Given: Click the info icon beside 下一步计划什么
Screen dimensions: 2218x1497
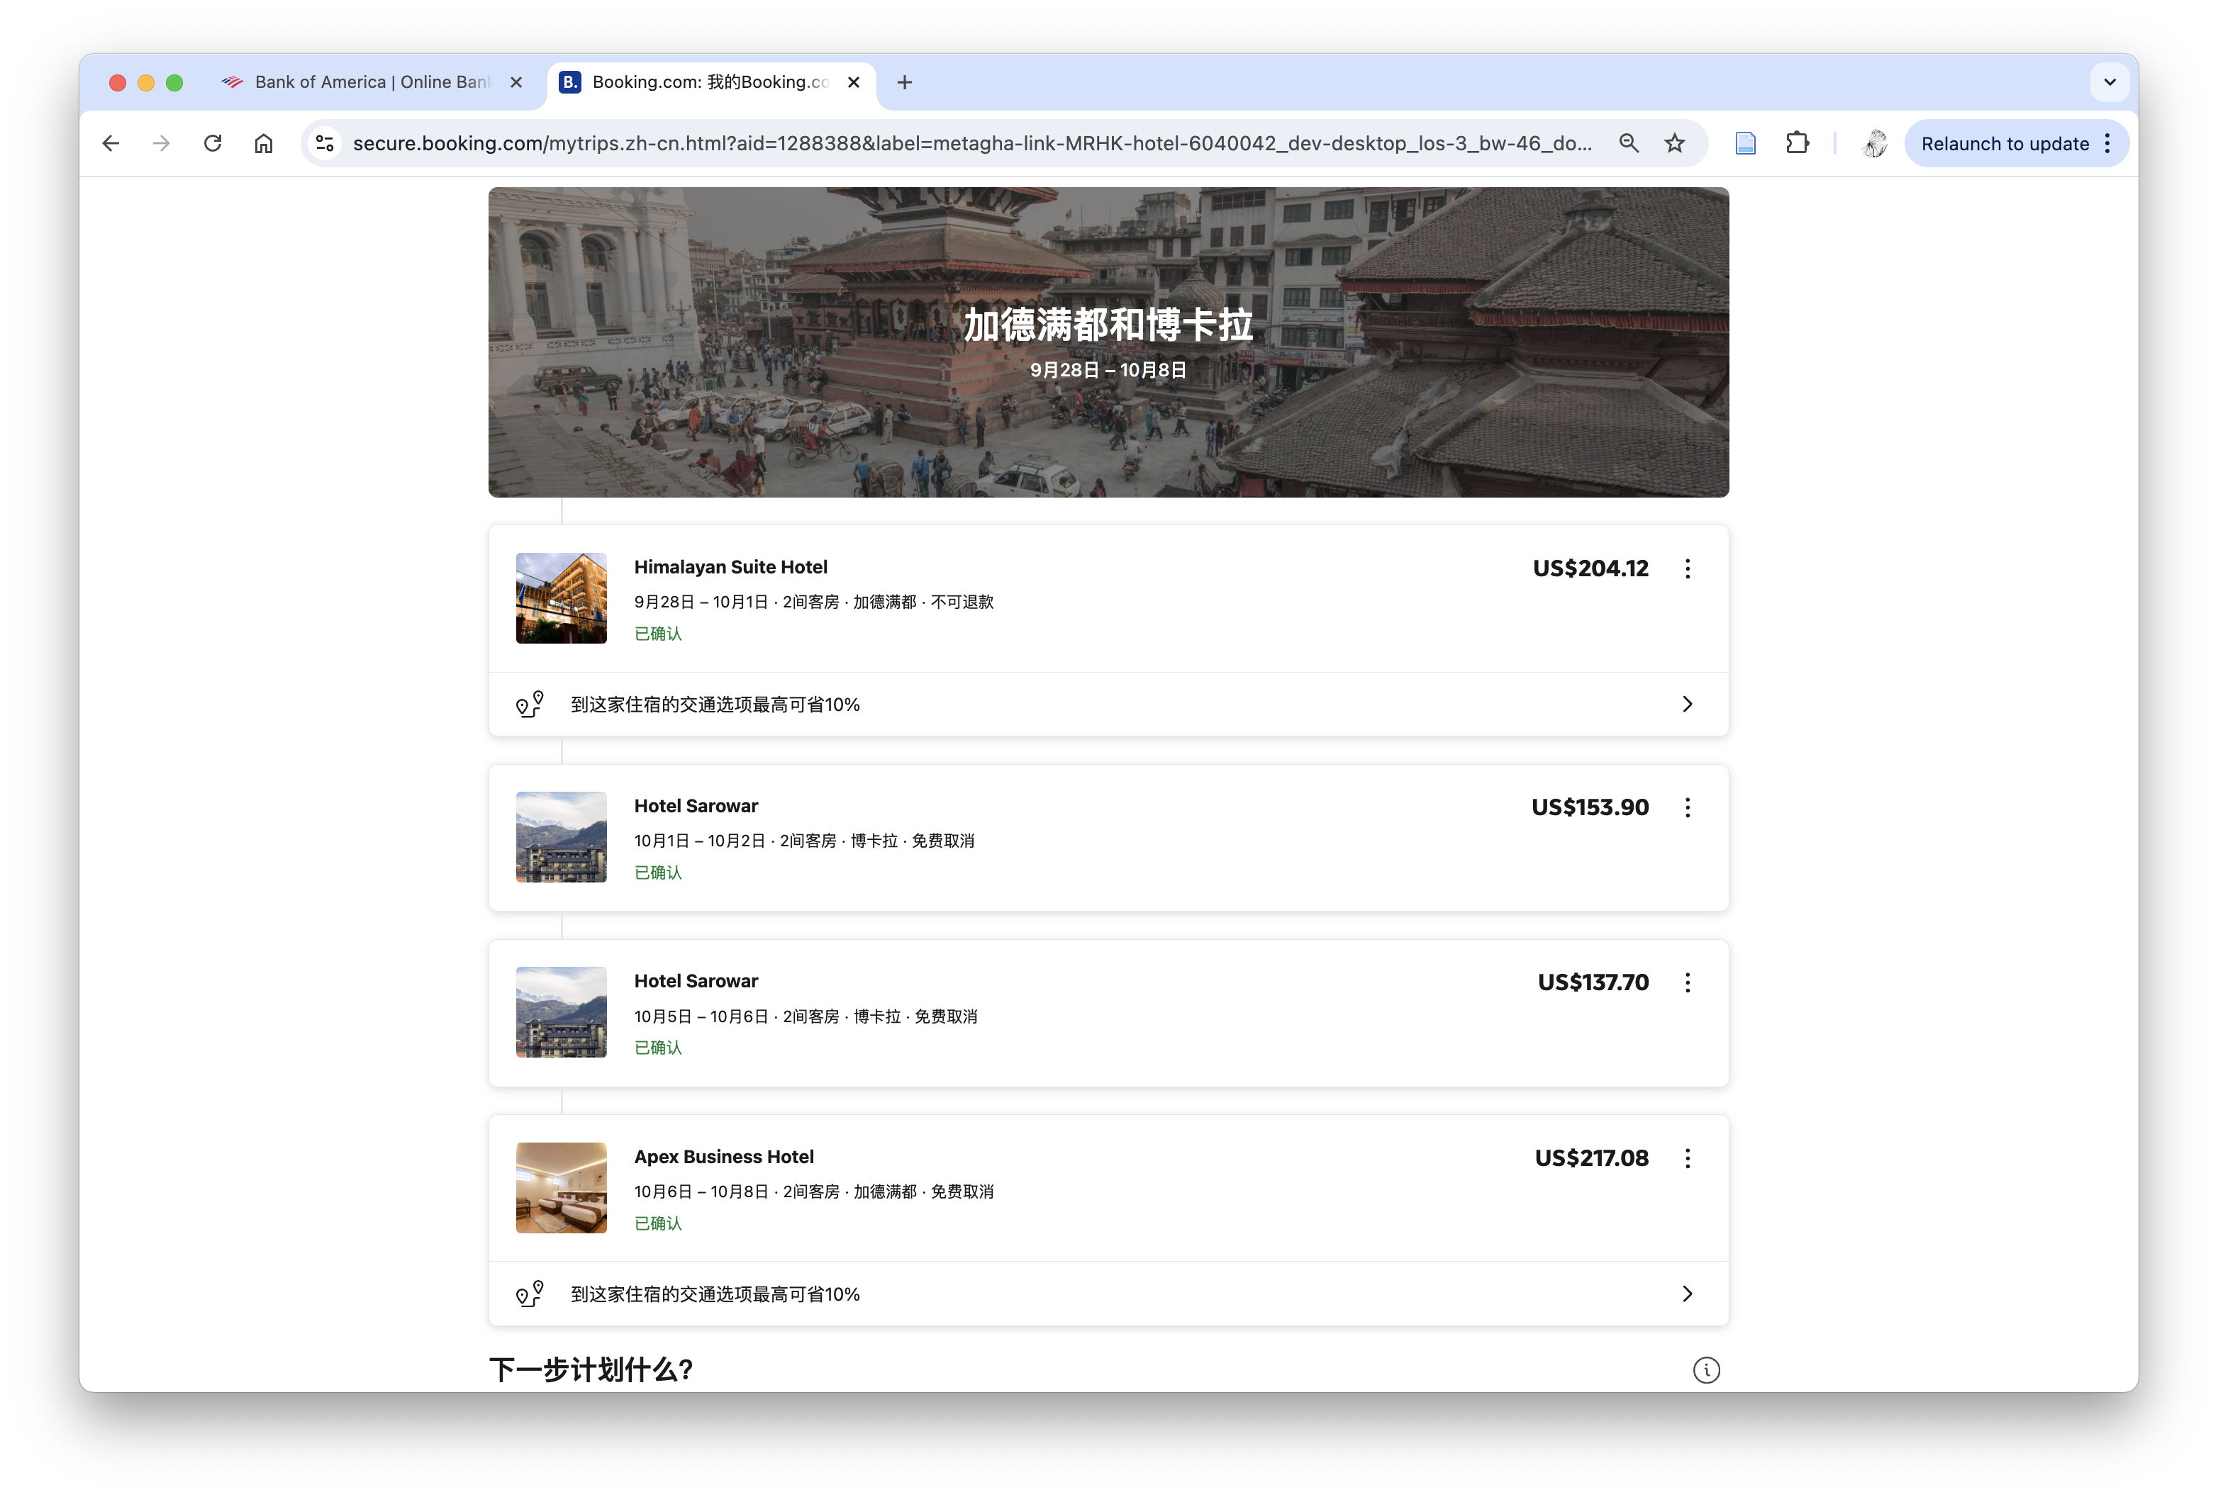Looking at the screenshot, I should tap(1705, 1370).
